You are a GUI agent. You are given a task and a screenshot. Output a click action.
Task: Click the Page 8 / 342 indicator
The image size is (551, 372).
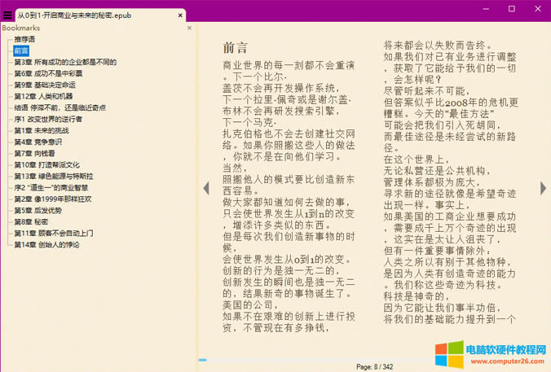(x=377, y=367)
